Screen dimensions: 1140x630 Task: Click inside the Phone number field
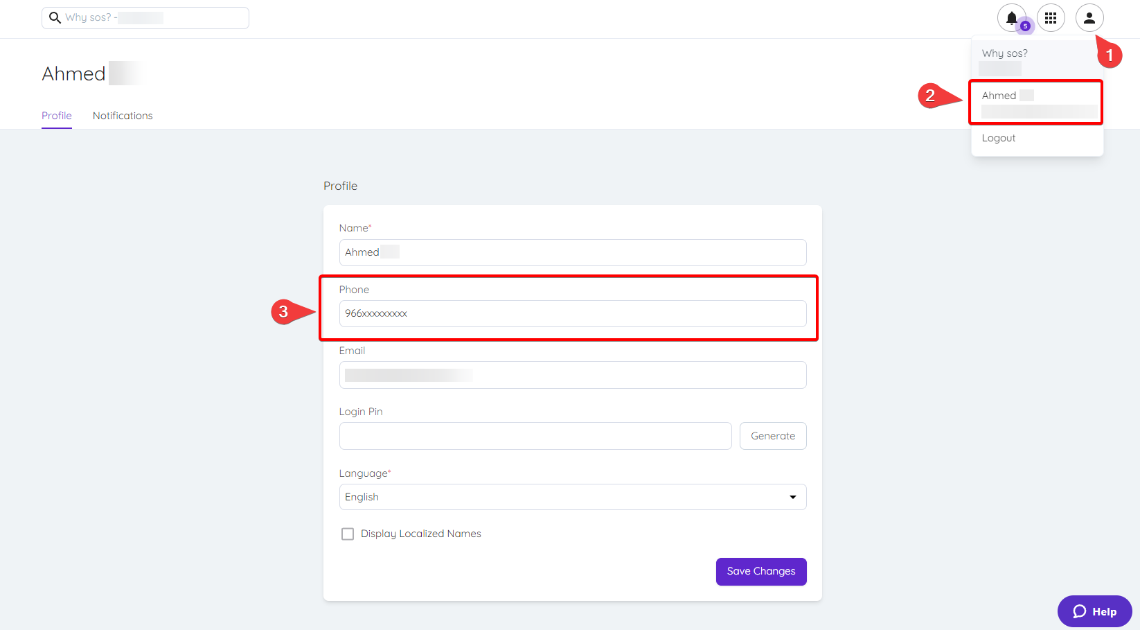pos(572,313)
